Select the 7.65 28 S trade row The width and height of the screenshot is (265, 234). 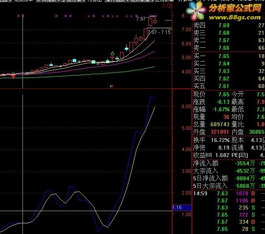click(229, 229)
